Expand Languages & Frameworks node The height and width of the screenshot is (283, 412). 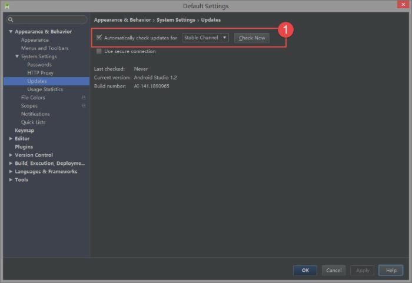click(11, 171)
